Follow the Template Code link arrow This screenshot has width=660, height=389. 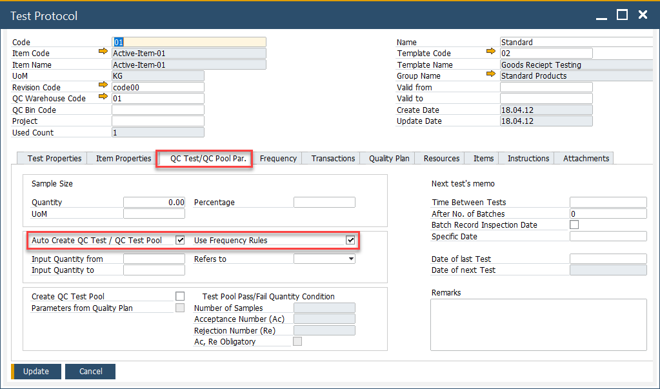point(492,53)
